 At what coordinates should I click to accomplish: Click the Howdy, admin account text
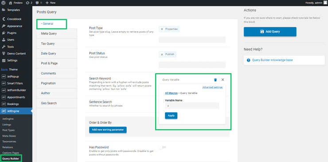pos(313,3)
